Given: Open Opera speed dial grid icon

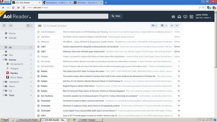Looking at the screenshot, I should pyautogui.click(x=18, y=8).
